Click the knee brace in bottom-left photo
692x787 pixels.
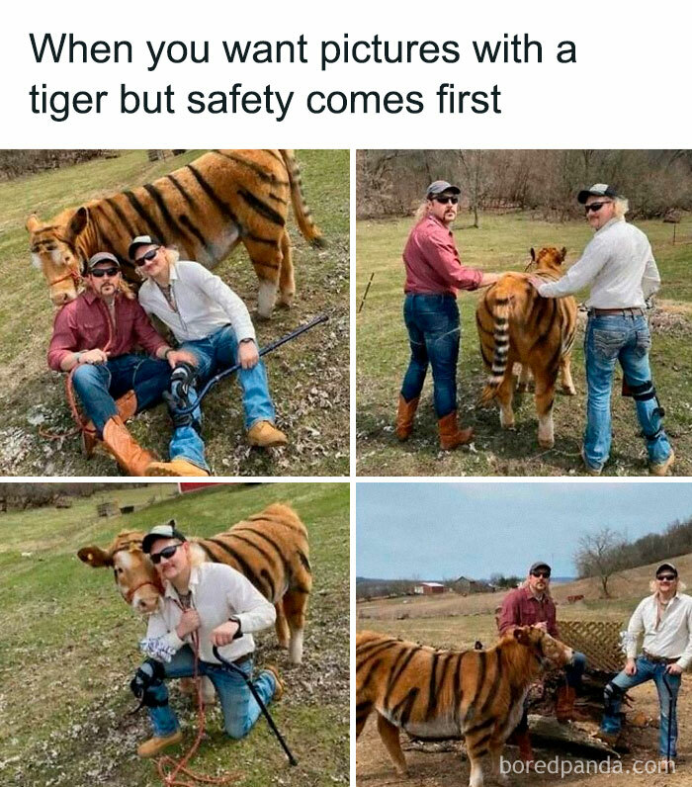pos(147,681)
